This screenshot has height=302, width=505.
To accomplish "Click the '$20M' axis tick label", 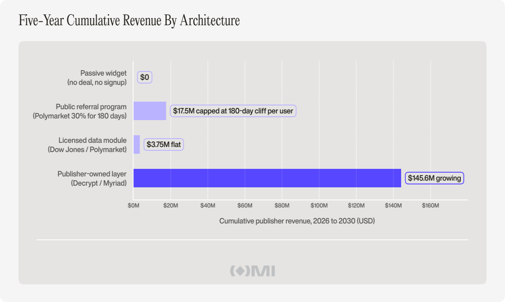I will (x=170, y=205).
